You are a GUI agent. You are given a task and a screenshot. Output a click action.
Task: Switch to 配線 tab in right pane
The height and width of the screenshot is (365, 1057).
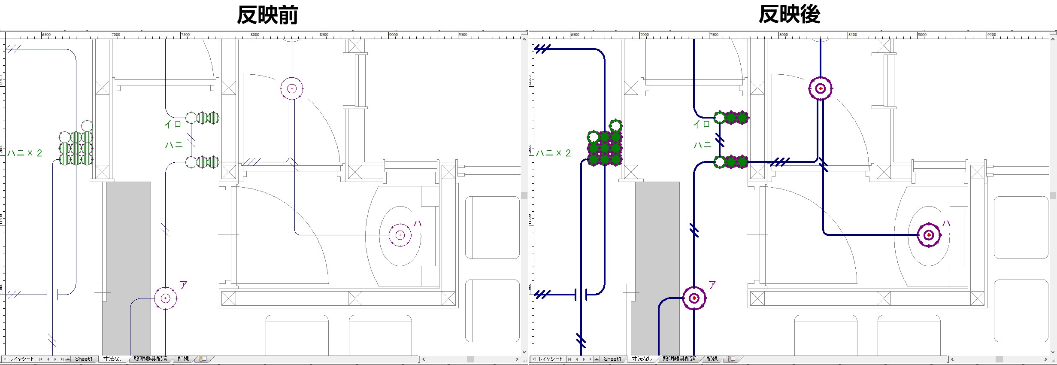[712, 359]
